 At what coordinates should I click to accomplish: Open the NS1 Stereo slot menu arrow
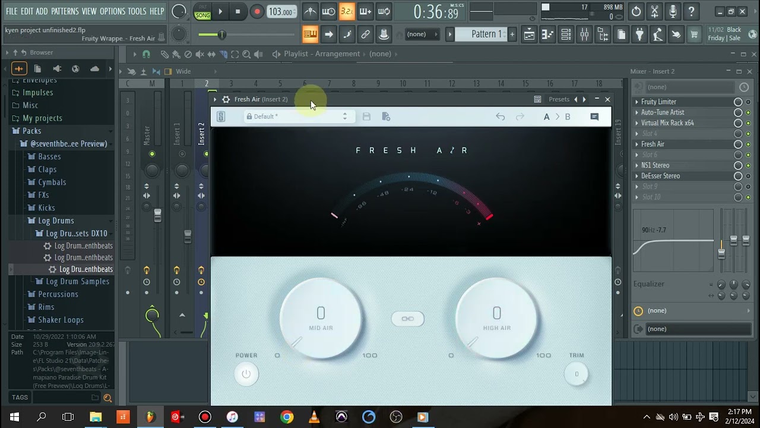636,165
